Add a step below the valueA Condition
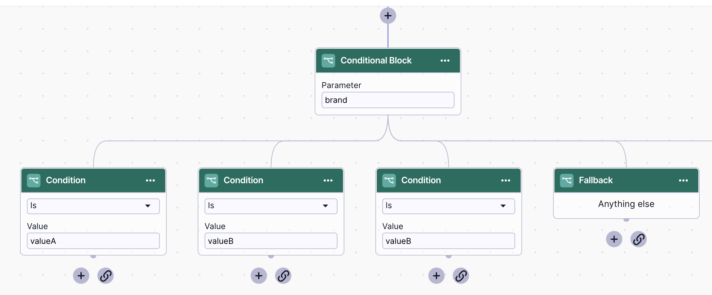Viewport: 712px width, 295px height. pyautogui.click(x=81, y=276)
